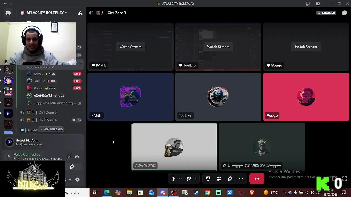Screen dimensions: 351x197
Task: Watch Yougo's stream
Action: 306,47
